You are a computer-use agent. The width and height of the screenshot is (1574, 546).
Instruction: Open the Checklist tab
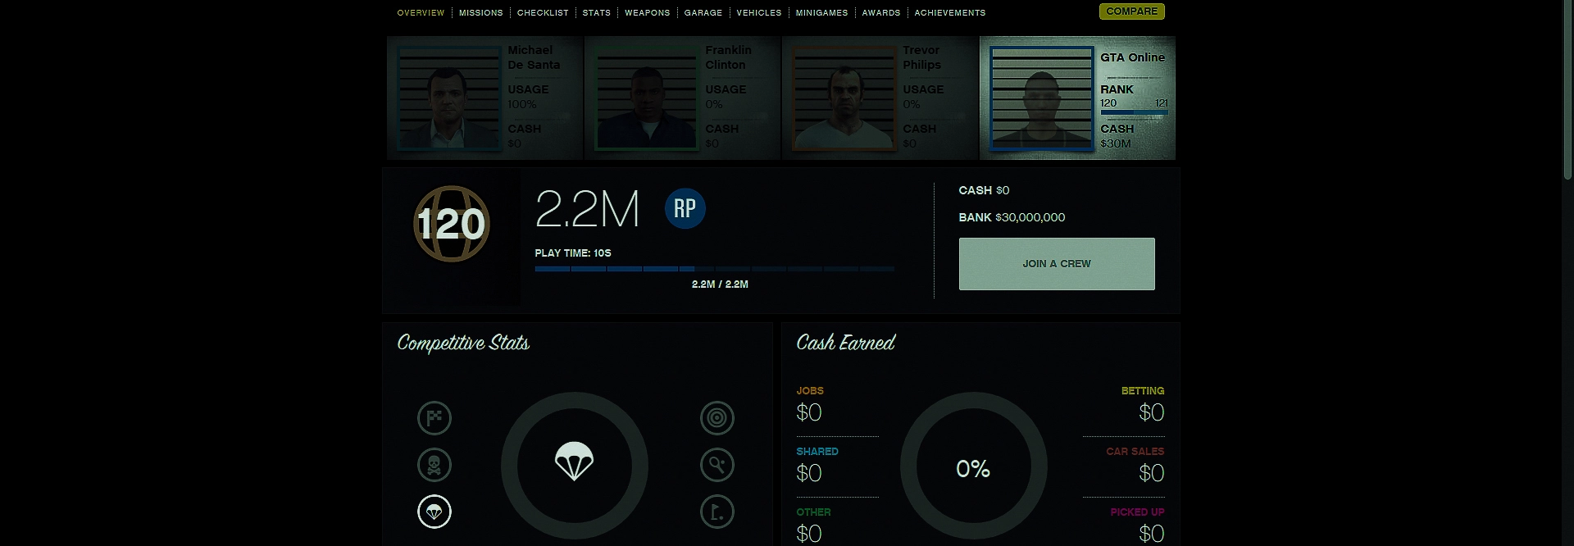pyautogui.click(x=543, y=13)
